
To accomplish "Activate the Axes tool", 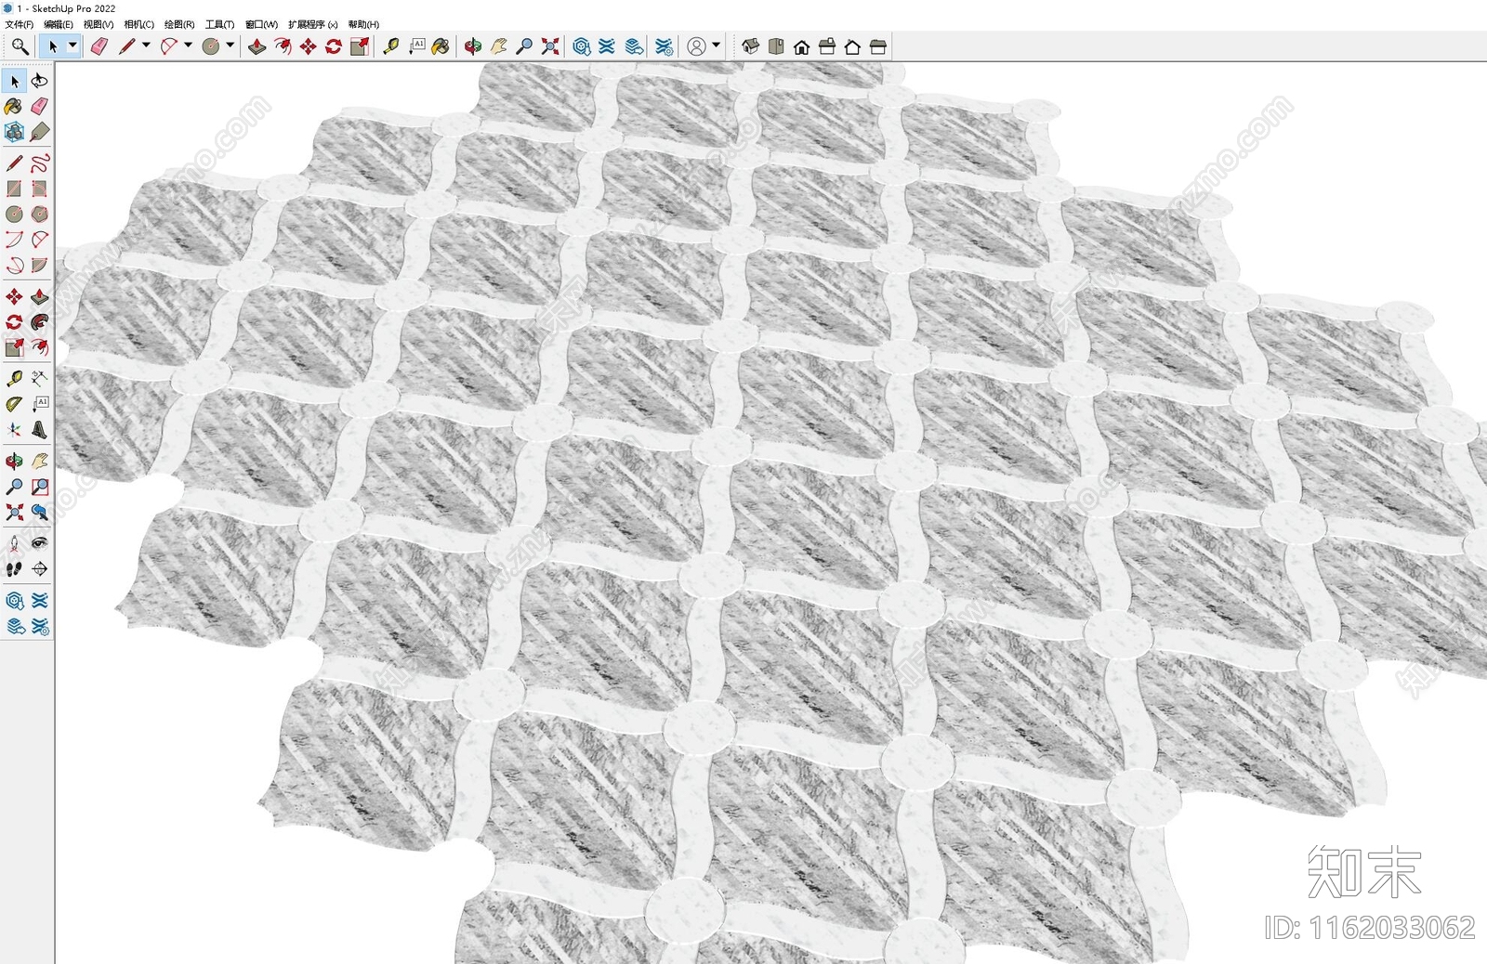I will pyautogui.click(x=14, y=429).
